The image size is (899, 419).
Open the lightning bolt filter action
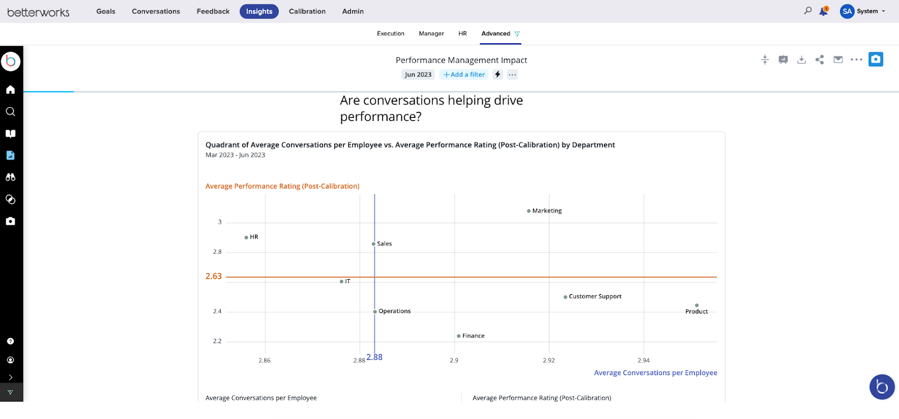498,75
